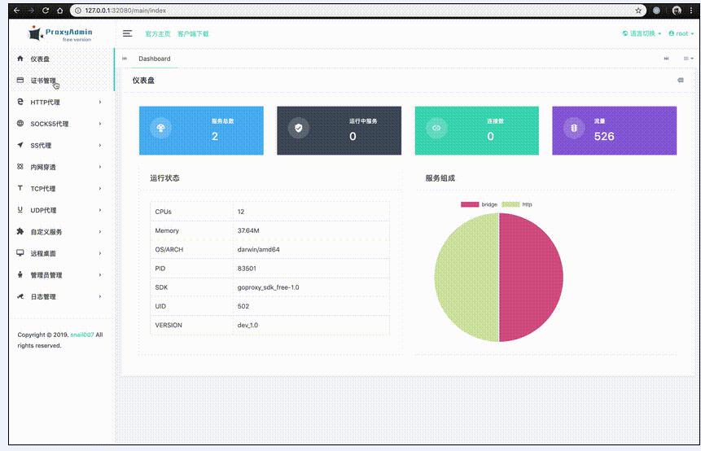Click the monitor icon beside 远程桌面

coord(20,253)
